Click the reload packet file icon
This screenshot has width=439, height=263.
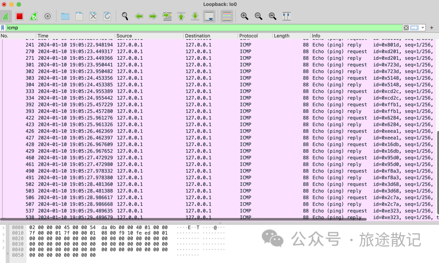pos(106,16)
